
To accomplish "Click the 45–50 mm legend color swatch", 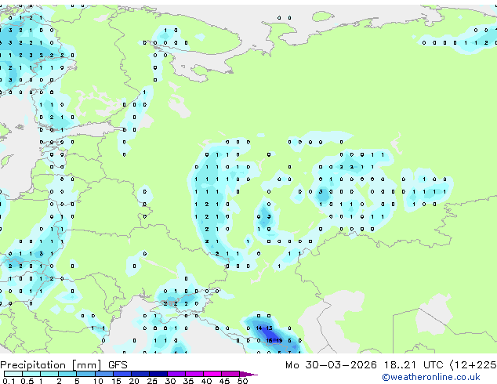I will click(230, 374).
